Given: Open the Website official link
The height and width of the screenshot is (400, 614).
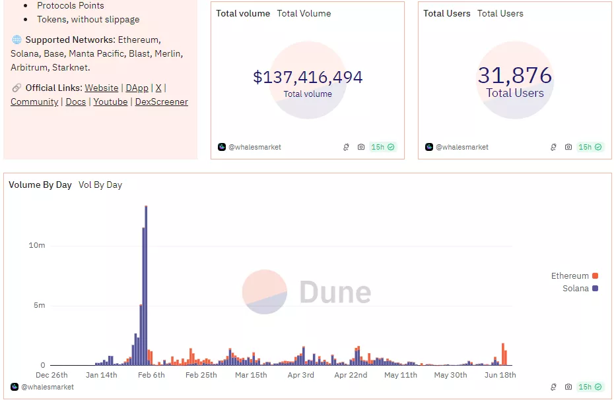Looking at the screenshot, I should 102,88.
